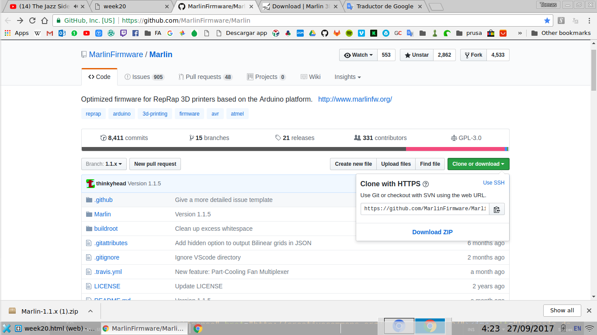
Task: Expand the Watch dropdown button
Action: point(358,55)
